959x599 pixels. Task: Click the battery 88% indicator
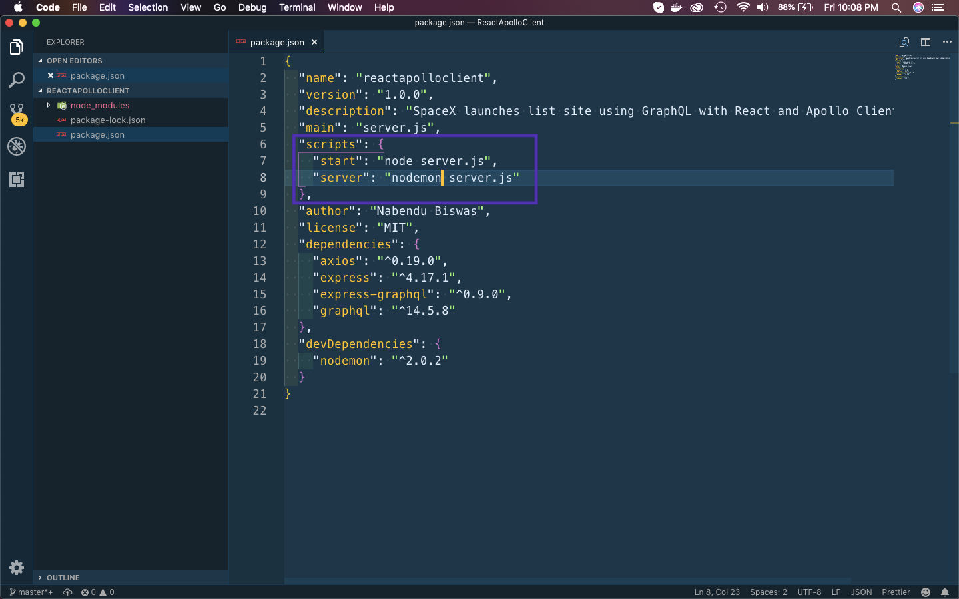pos(796,7)
